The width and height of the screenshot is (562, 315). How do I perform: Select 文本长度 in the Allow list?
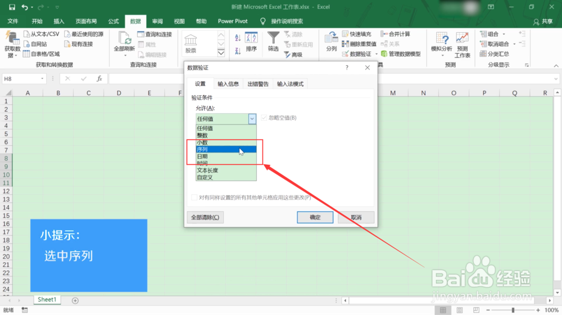226,170
